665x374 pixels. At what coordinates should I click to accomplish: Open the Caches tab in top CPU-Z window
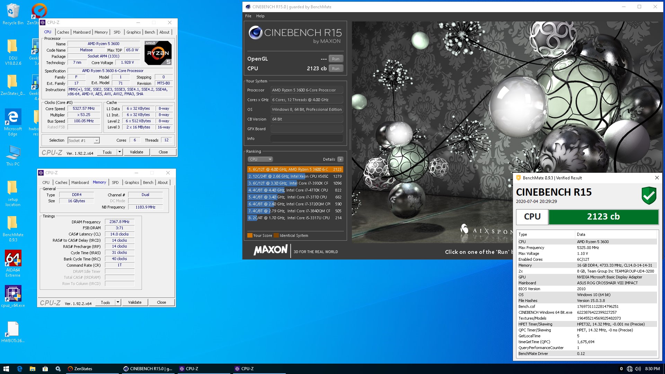point(63,32)
